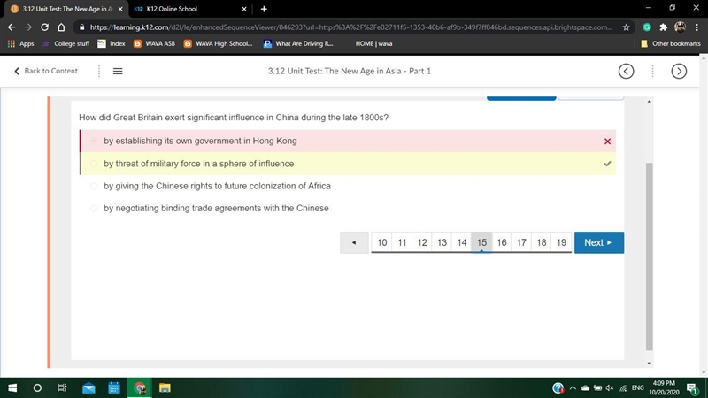Open the notification center icon
708x398 pixels.
coord(692,388)
